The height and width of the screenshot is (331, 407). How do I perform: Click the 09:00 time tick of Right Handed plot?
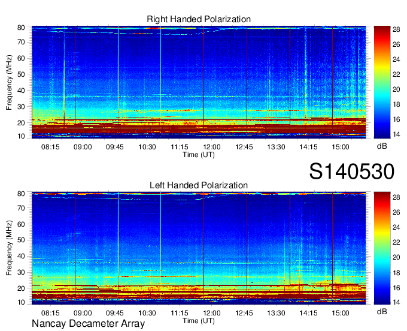[x=83, y=147]
